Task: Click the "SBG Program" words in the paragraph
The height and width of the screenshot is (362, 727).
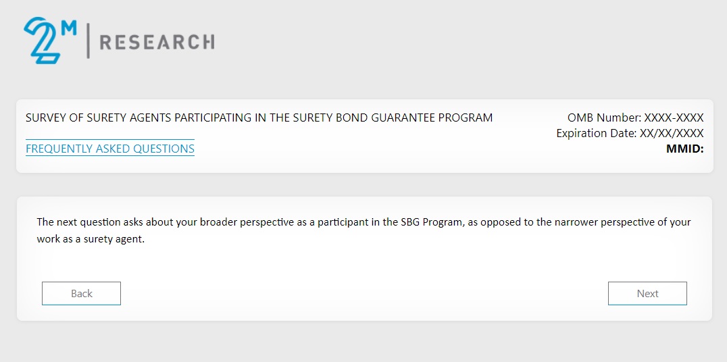Action: [x=431, y=222]
